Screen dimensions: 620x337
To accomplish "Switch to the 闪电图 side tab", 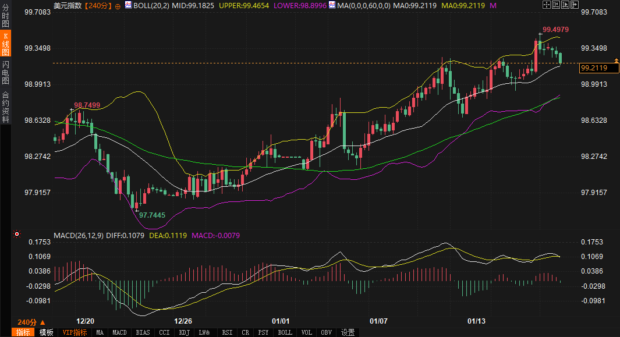I will [x=5, y=72].
